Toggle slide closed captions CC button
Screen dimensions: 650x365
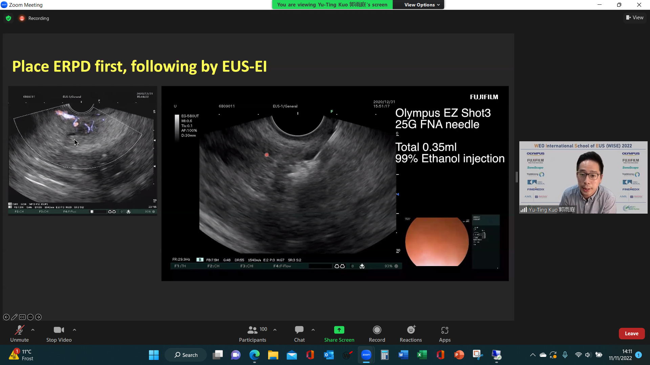click(x=22, y=317)
